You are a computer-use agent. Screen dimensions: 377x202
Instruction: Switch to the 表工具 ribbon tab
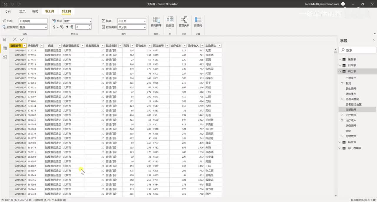(x=49, y=11)
